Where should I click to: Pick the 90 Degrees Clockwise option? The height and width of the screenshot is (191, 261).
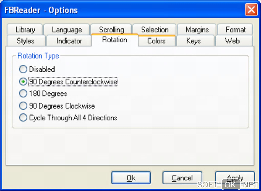[23, 106]
